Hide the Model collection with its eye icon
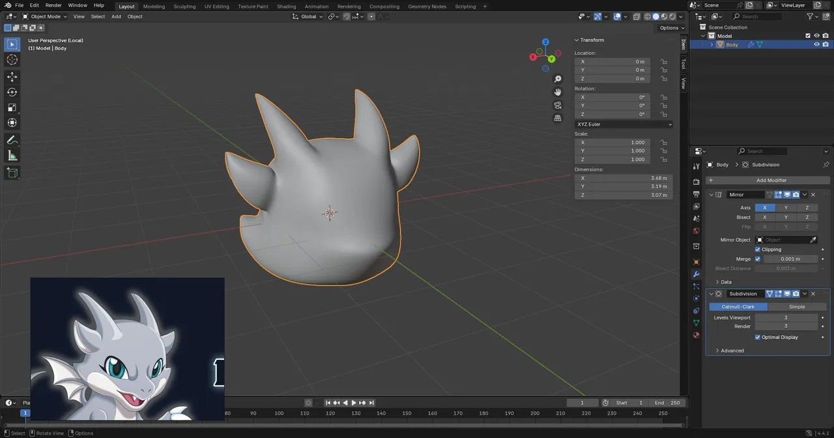Image resolution: width=834 pixels, height=438 pixels. (816, 36)
